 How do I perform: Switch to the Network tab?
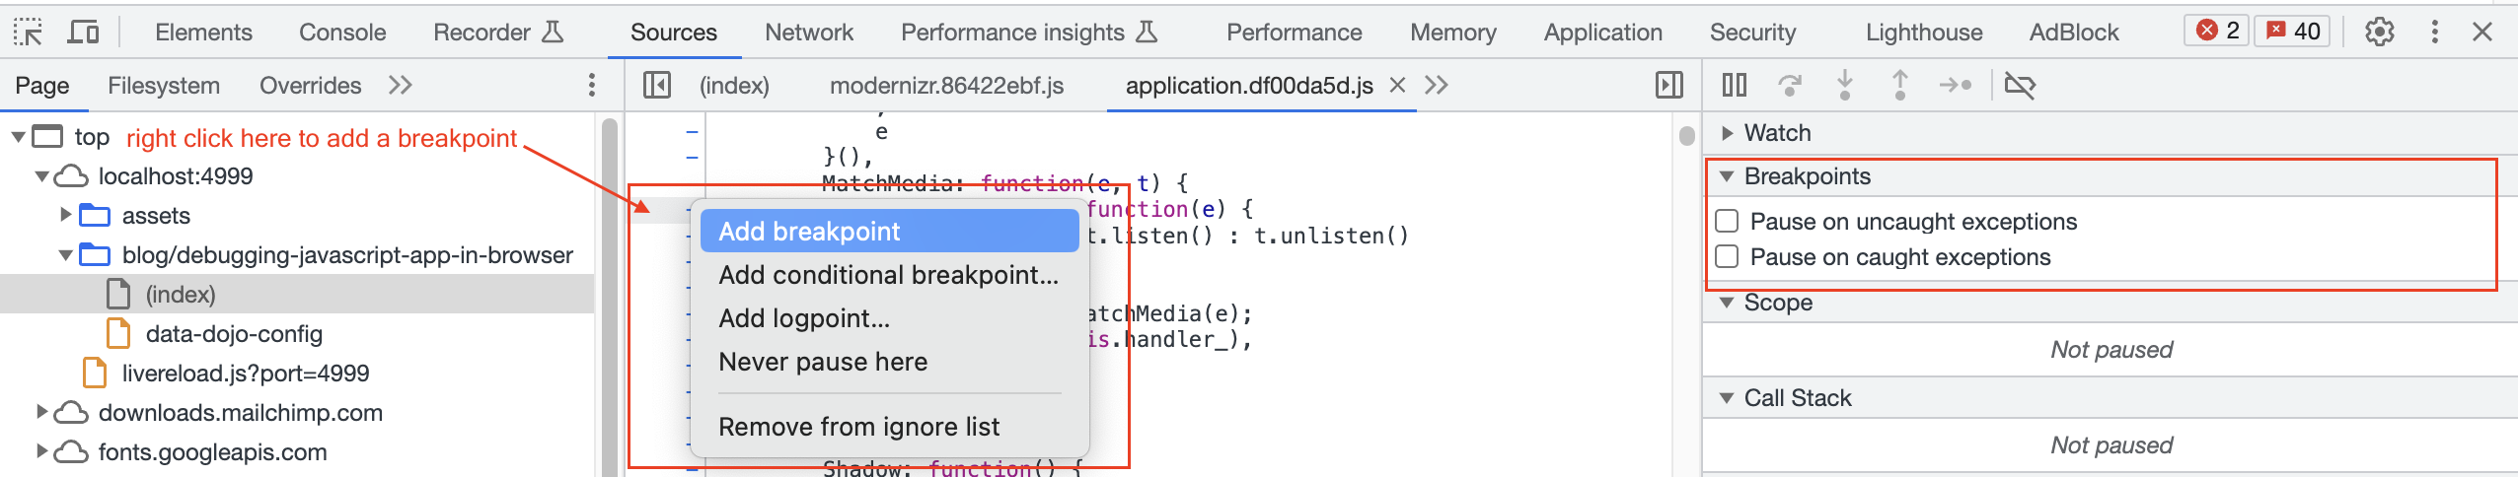click(x=809, y=33)
